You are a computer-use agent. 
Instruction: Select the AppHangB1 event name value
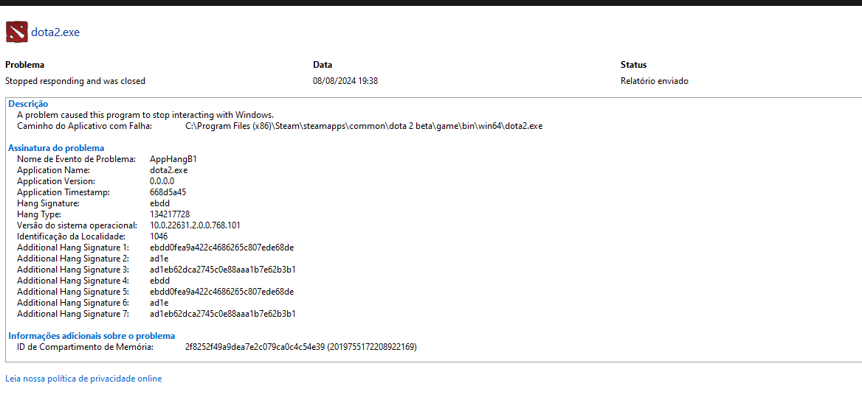pyautogui.click(x=173, y=159)
